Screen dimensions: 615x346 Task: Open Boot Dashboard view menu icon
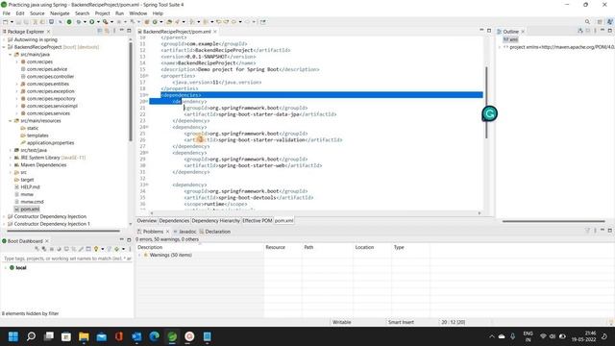pos(130,249)
